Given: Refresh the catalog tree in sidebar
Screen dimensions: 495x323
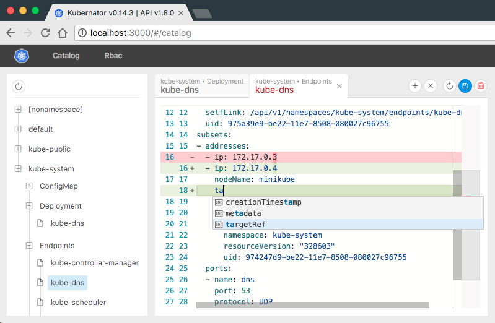Looking at the screenshot, I should coord(19,87).
